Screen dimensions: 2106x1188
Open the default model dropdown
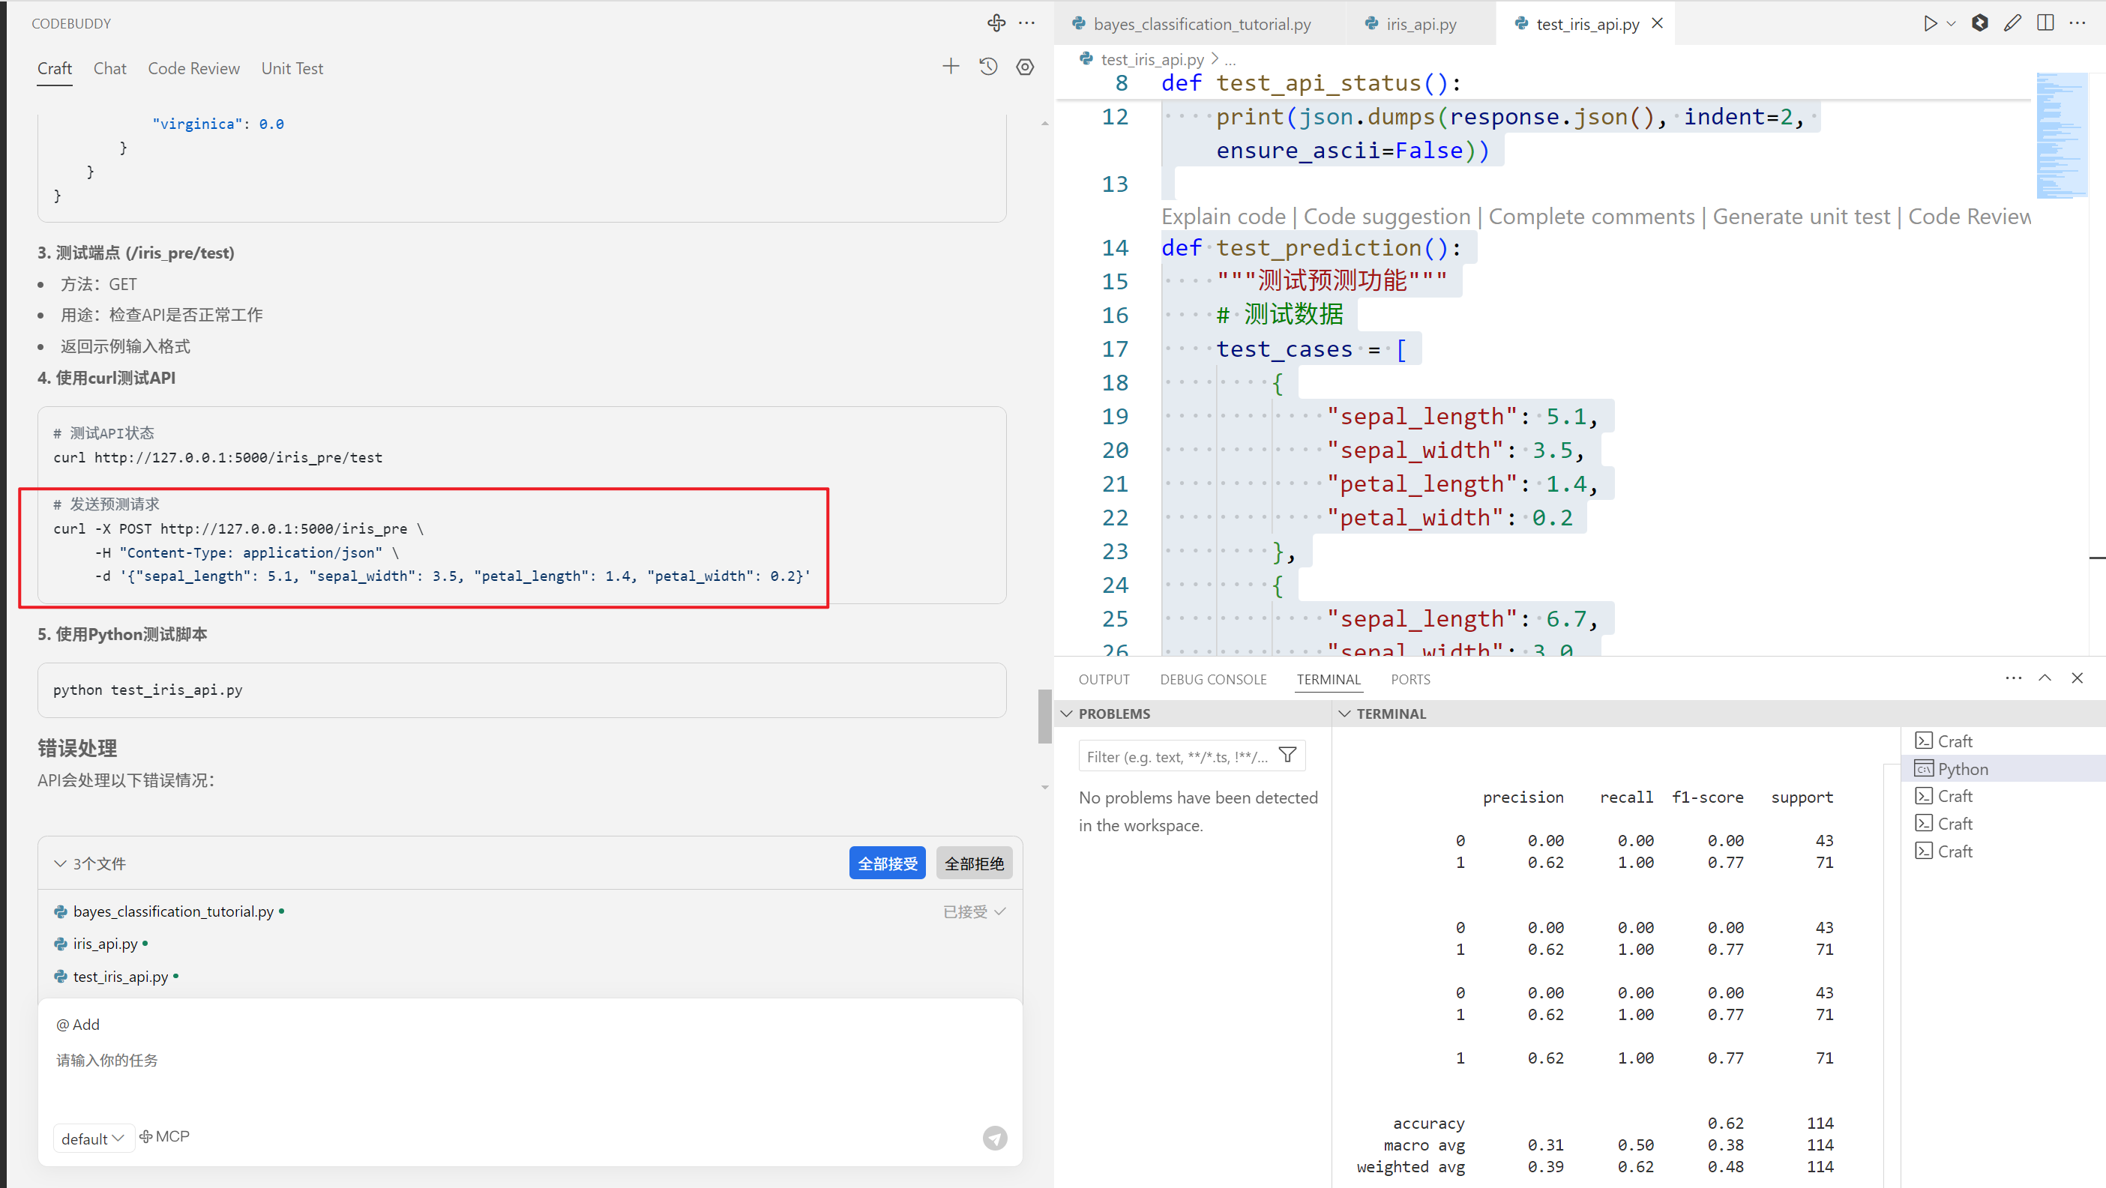click(93, 1139)
